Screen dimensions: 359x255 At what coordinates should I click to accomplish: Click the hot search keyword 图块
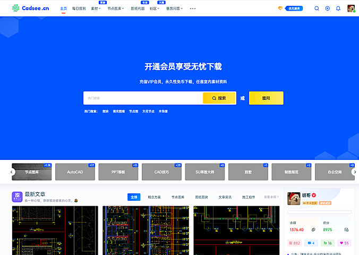coord(106,112)
